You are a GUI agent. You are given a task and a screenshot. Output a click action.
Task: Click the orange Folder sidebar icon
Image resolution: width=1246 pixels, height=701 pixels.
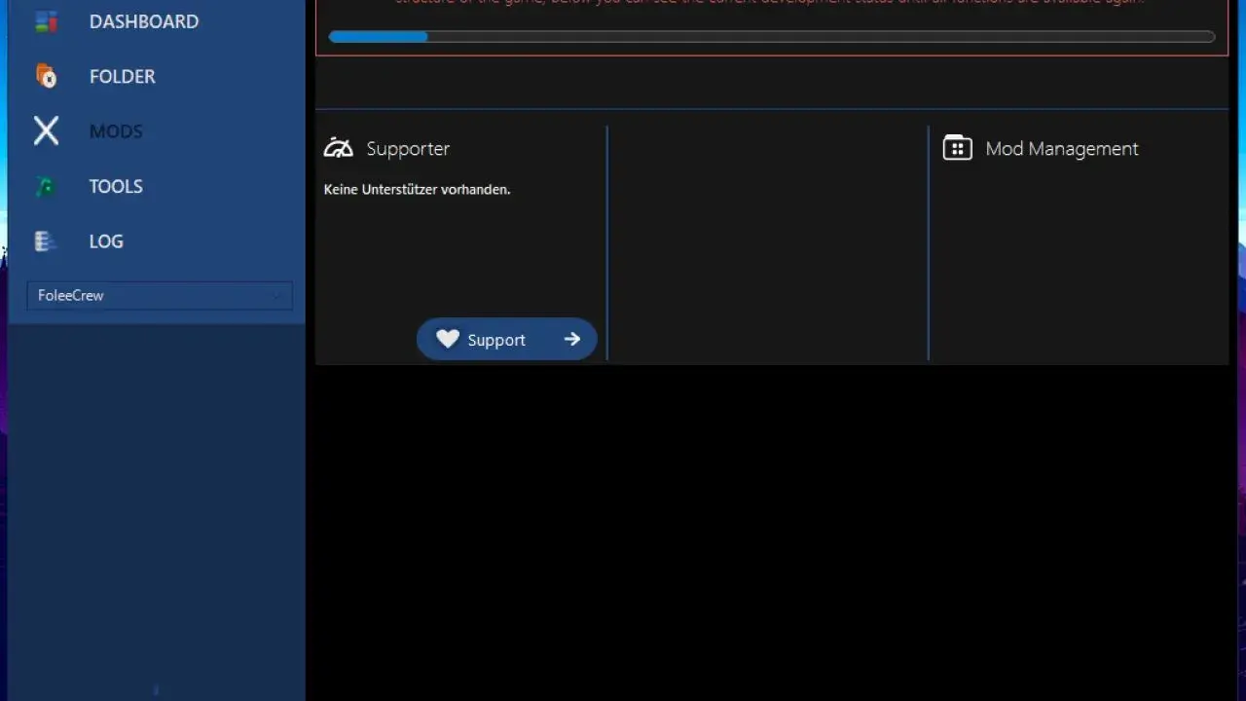(46, 76)
